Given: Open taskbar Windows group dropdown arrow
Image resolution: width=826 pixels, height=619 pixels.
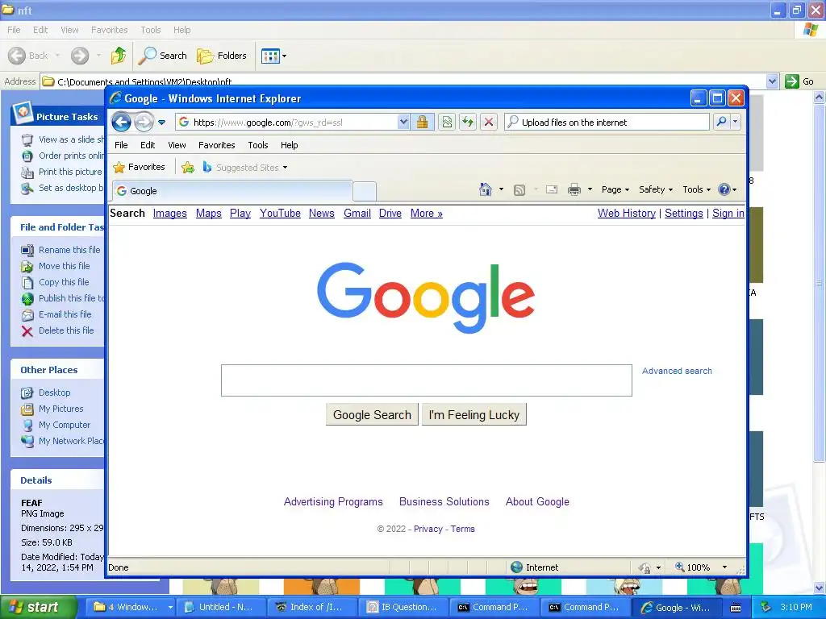Looking at the screenshot, I should [x=170, y=607].
